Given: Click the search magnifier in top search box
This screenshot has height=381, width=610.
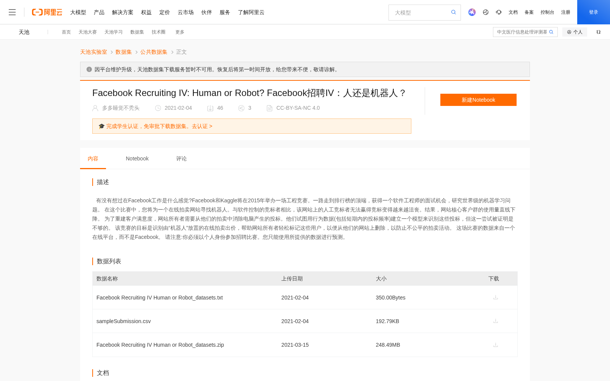Looking at the screenshot, I should (x=454, y=12).
